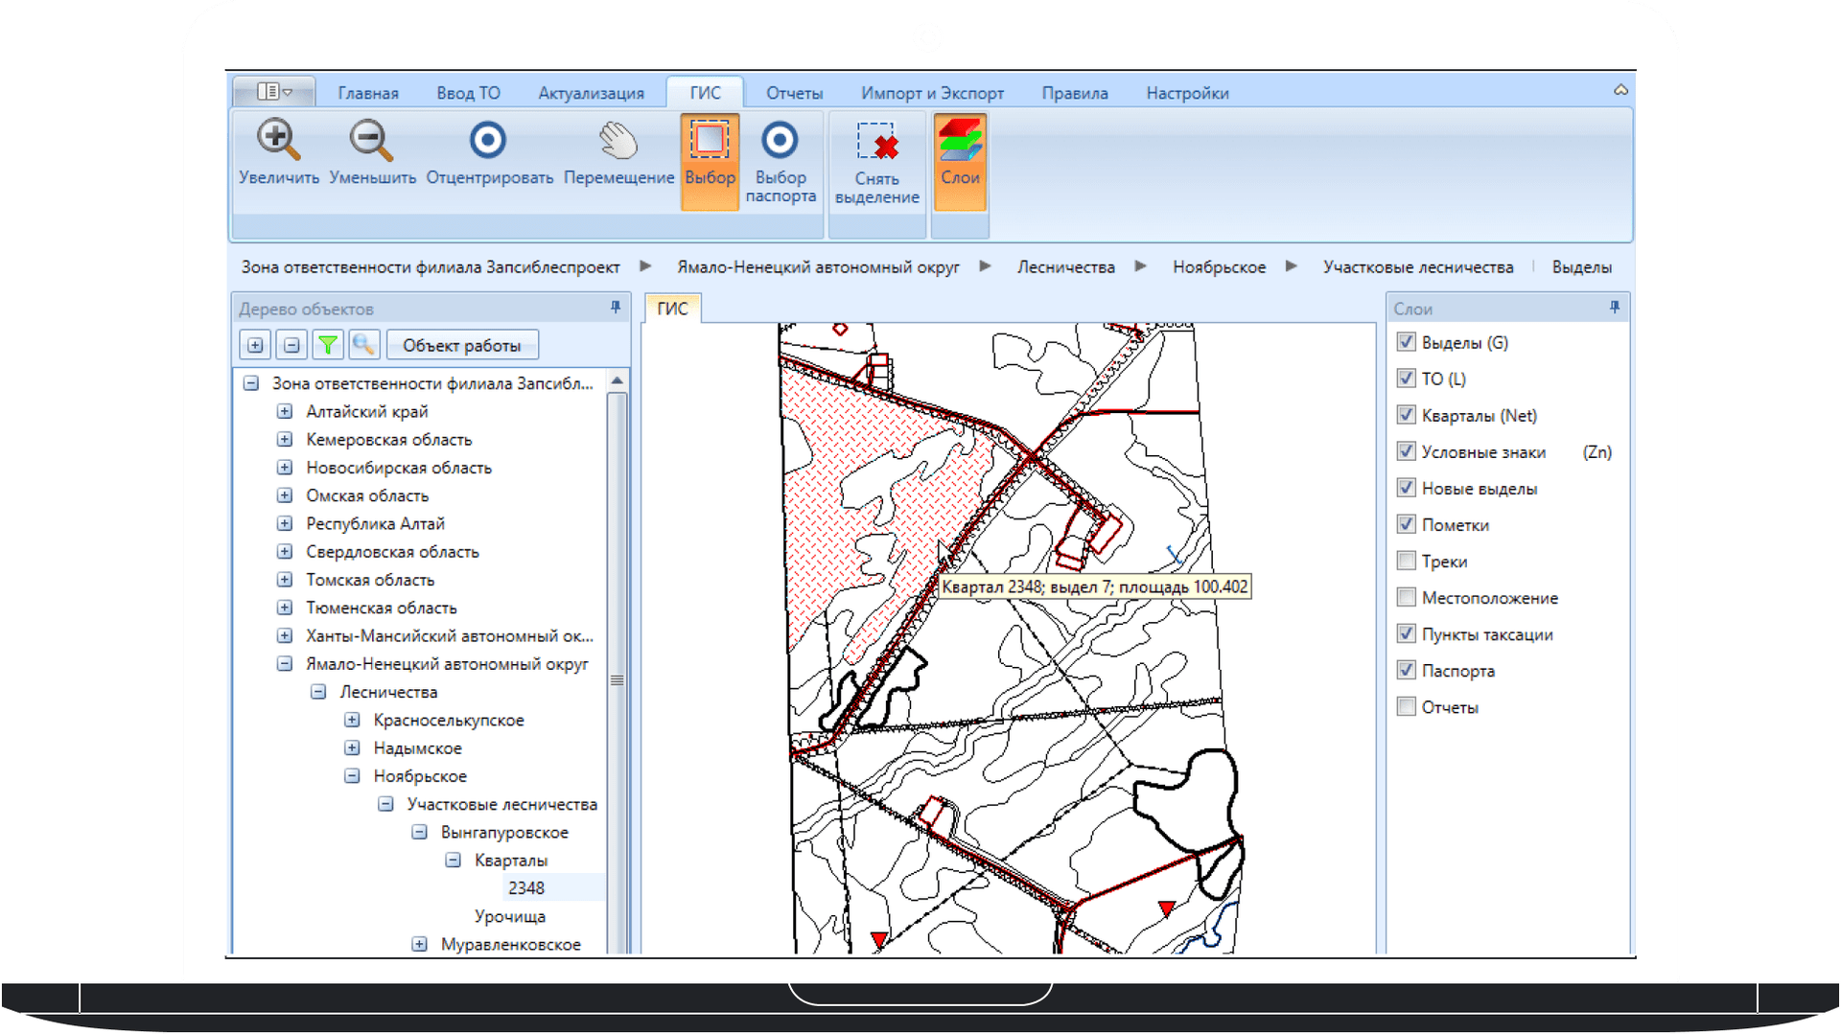Open the application menu button

[274, 92]
